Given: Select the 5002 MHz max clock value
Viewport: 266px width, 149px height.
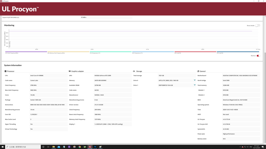Looking at the screenshot, I should 34,90.
